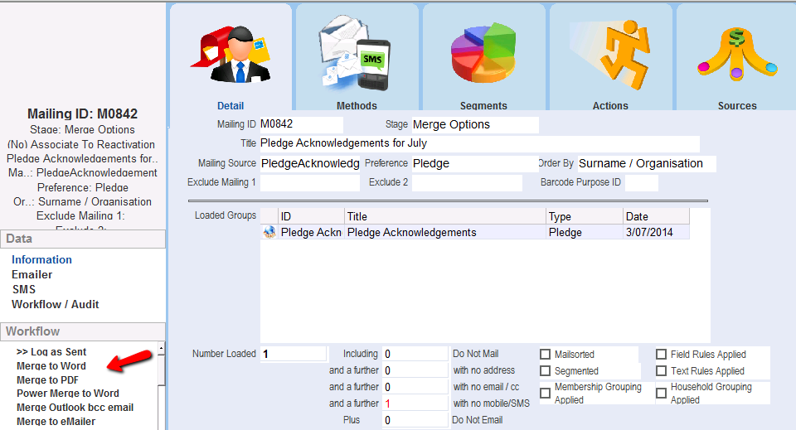
Task: Click into the Stage field
Action: 475,125
